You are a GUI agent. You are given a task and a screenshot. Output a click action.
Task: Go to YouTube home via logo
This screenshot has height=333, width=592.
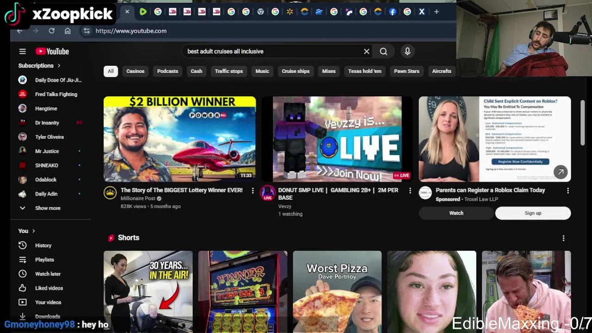coord(52,51)
